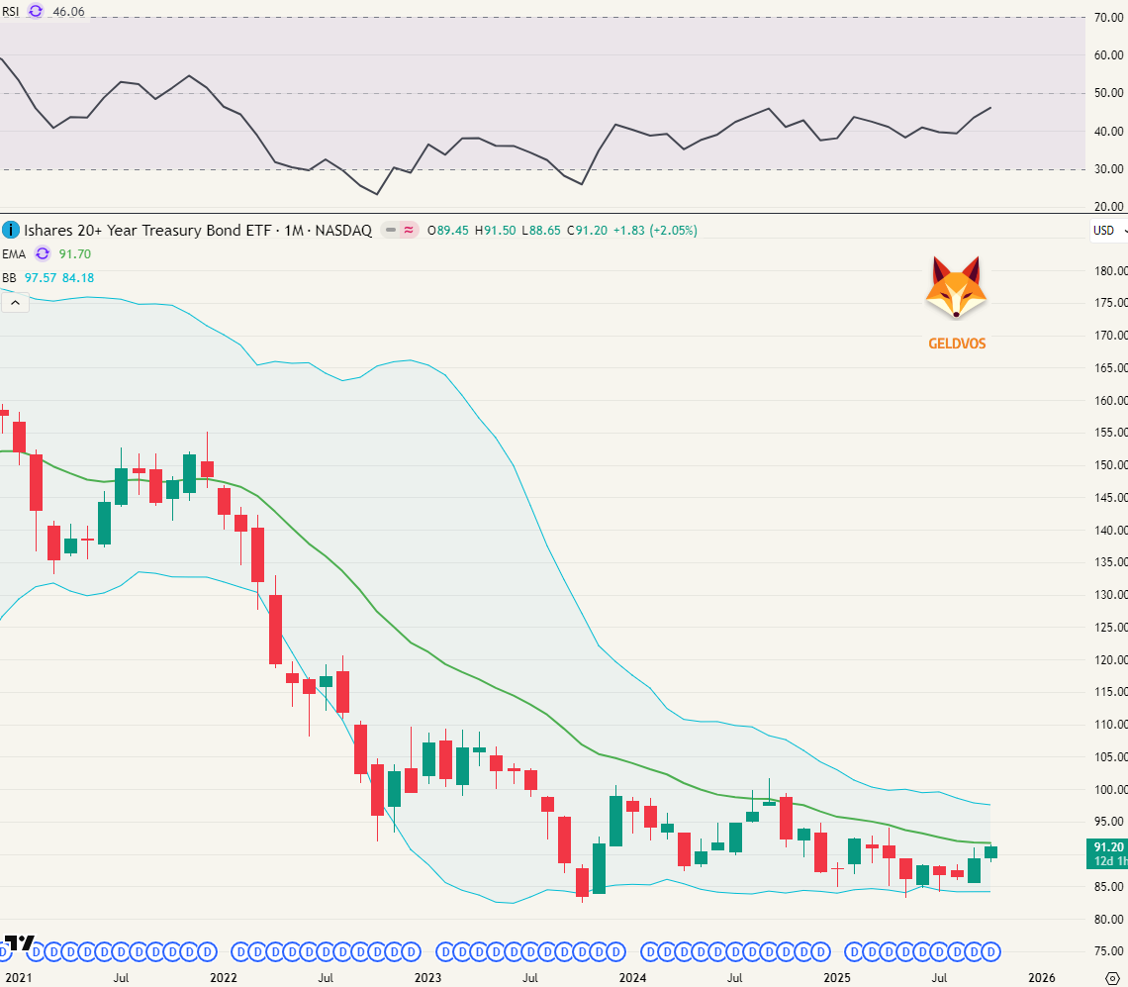Click the EMA indicator refresh icon
The image size is (1128, 987).
pyautogui.click(x=41, y=253)
